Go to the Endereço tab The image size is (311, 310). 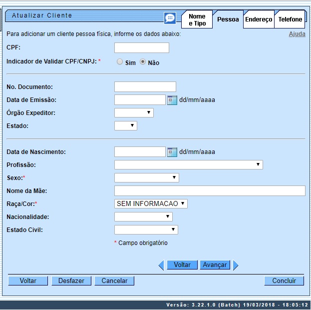point(259,19)
